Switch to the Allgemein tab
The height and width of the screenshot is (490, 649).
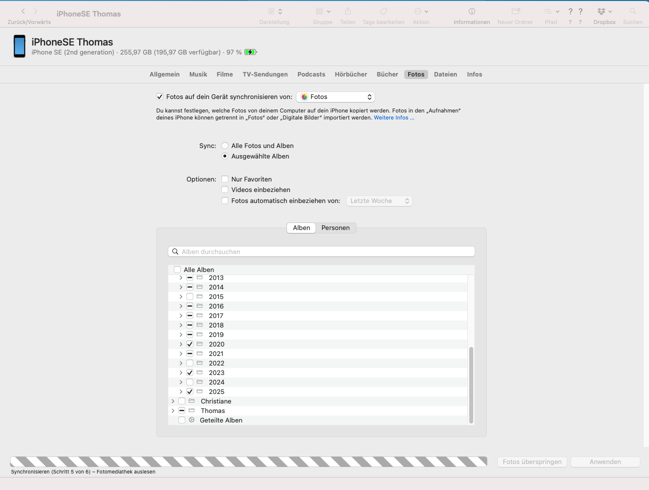tap(165, 74)
